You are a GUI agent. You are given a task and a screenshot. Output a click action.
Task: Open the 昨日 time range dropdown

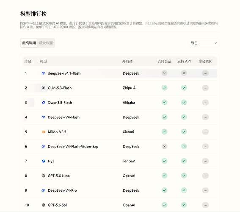coord(204,43)
